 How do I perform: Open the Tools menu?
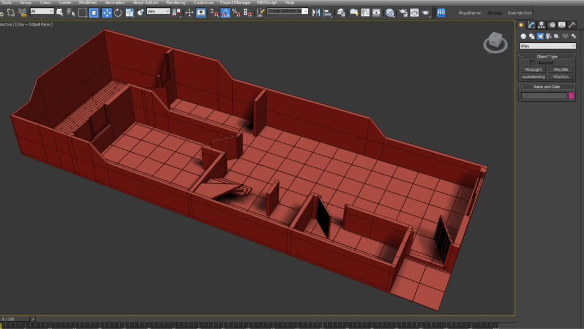(6, 3)
